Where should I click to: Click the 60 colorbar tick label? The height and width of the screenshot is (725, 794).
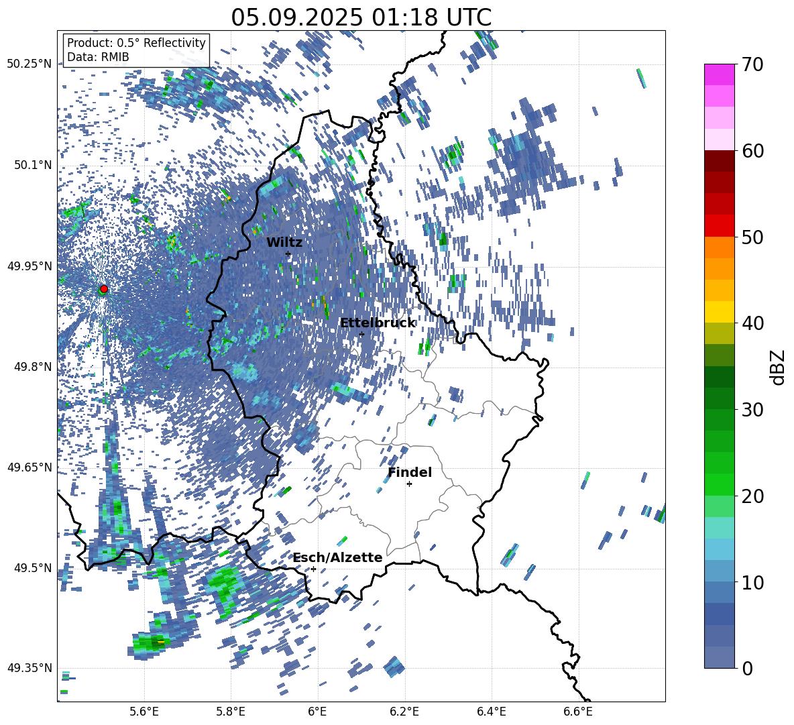click(x=752, y=151)
